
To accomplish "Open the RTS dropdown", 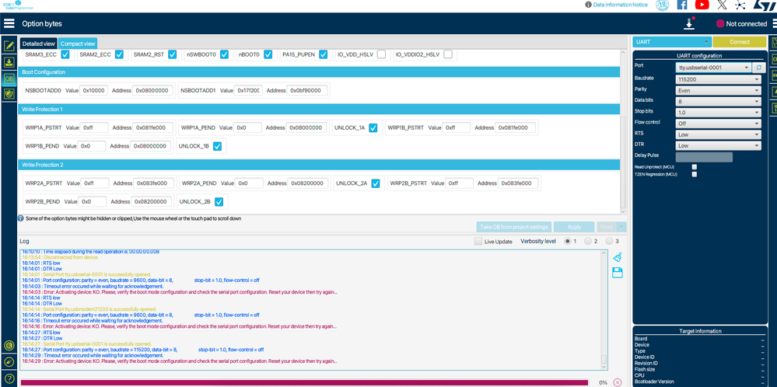I will (x=718, y=134).
